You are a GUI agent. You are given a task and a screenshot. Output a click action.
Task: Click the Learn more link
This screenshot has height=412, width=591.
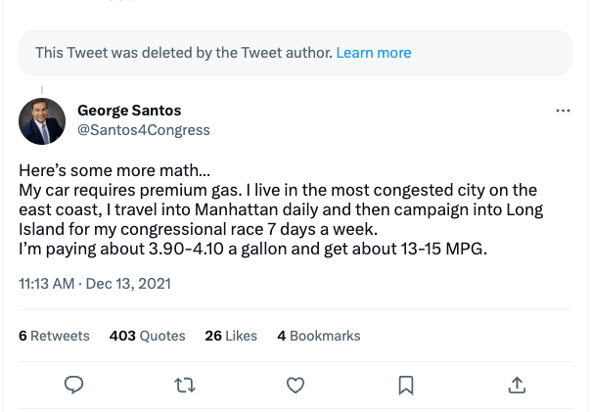pyautogui.click(x=374, y=53)
